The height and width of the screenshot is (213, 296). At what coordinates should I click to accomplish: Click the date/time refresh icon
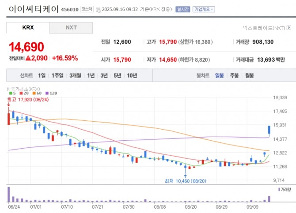(99, 10)
